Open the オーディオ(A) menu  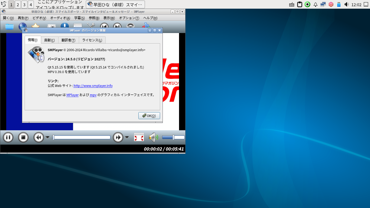click(x=60, y=18)
